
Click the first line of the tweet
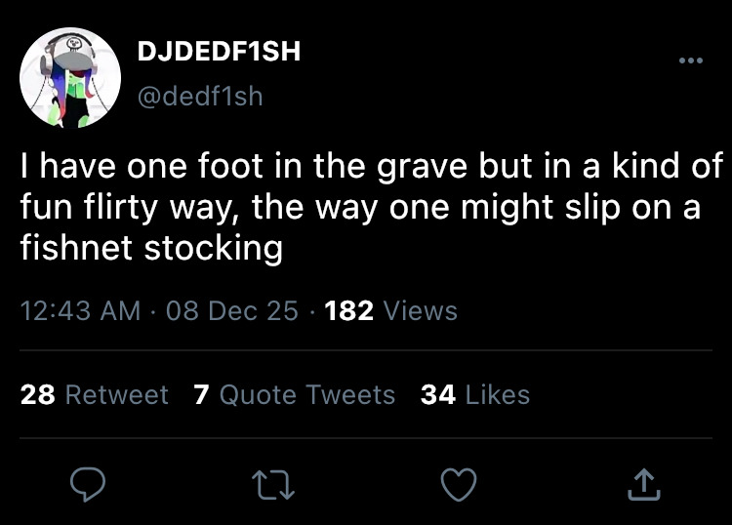(372, 167)
